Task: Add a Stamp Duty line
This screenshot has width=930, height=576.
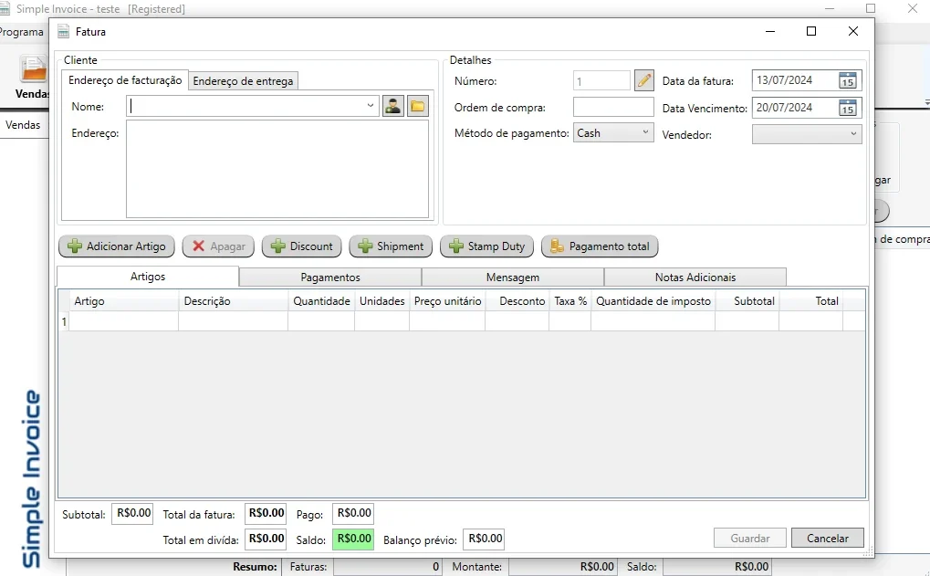Action: pyautogui.click(x=487, y=246)
